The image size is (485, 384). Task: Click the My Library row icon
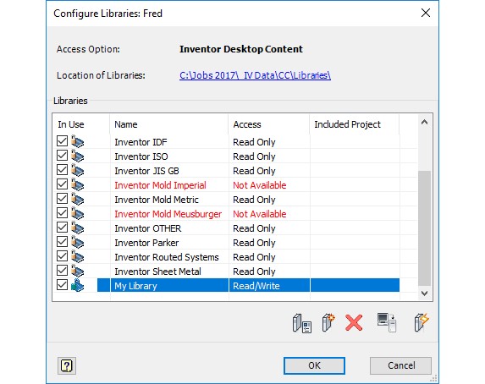77,285
